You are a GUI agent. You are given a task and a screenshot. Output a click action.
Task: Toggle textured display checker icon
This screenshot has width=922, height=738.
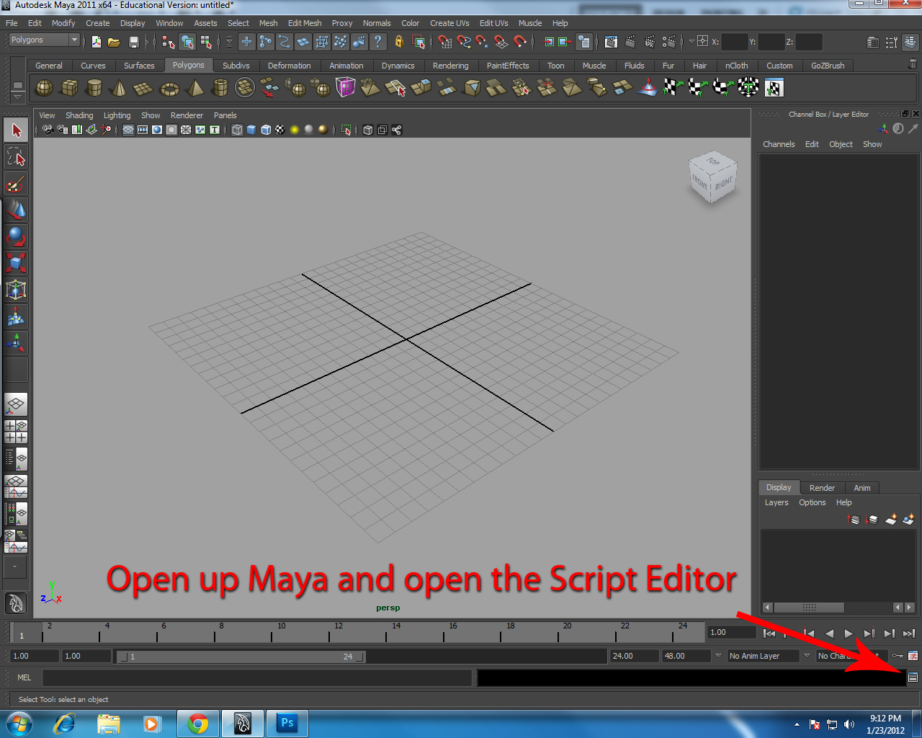coord(280,130)
